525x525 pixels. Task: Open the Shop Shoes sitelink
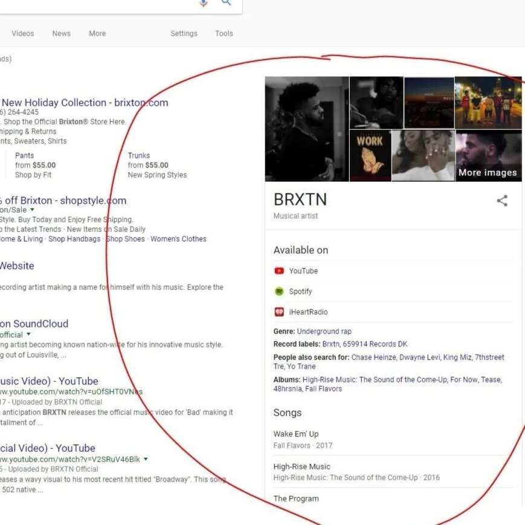pyautogui.click(x=126, y=239)
